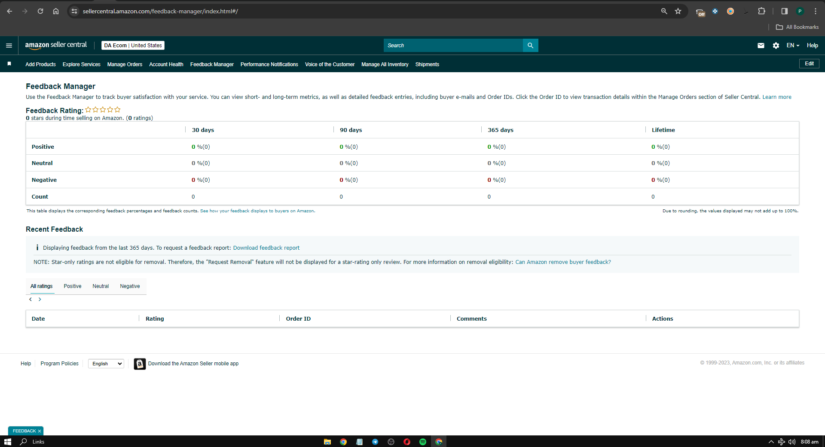Switch to the Positive tab
Viewport: 825px width, 447px height.
73,286
